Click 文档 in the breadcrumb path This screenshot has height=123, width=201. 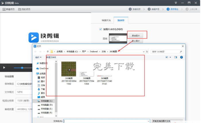tap(104, 51)
